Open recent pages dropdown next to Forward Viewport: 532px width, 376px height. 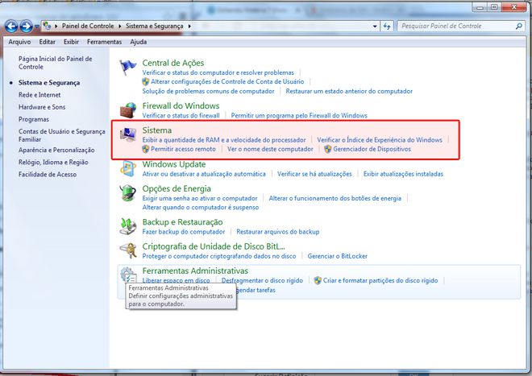coord(36,27)
